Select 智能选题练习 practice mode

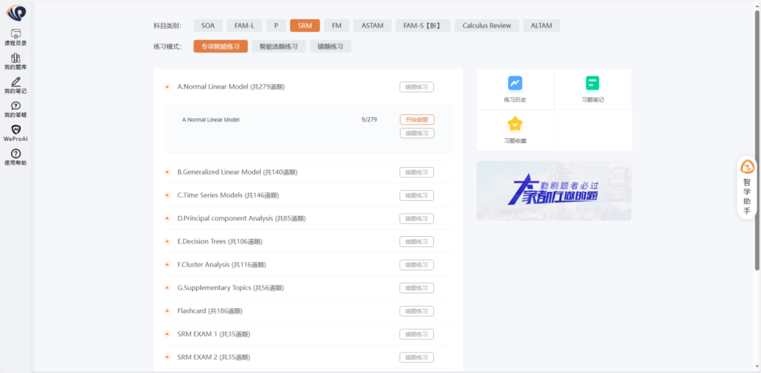278,47
